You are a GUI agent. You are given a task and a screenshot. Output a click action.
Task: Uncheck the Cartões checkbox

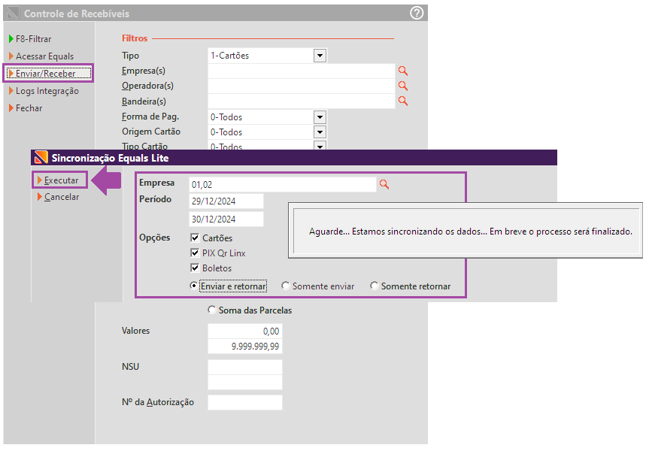pyautogui.click(x=195, y=238)
